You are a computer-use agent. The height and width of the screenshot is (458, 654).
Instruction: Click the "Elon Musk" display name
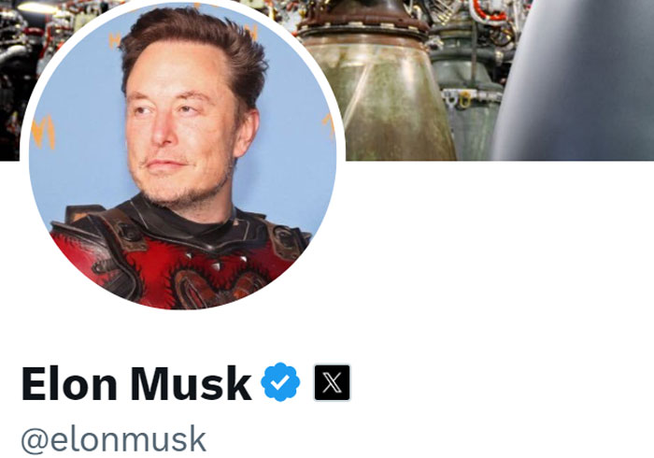click(136, 383)
